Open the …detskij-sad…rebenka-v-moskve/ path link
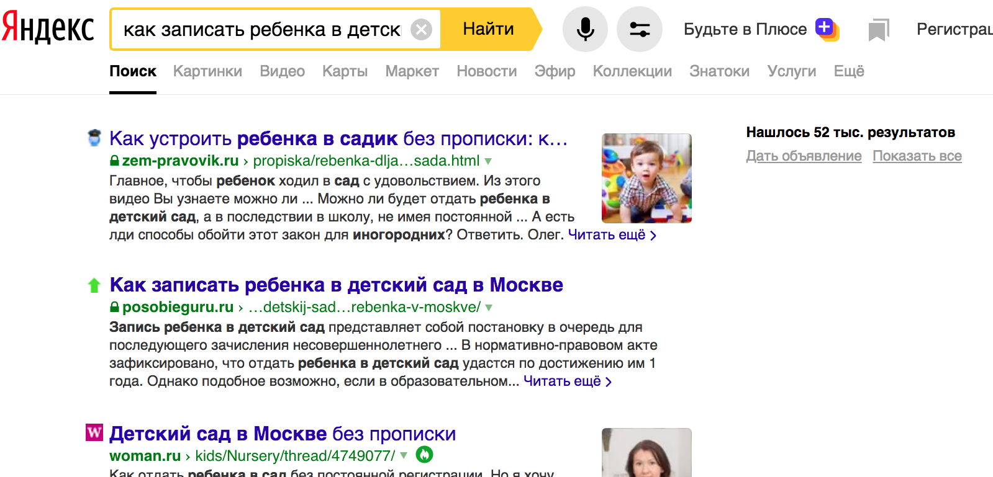Screen dimensions: 993x477 [365, 307]
